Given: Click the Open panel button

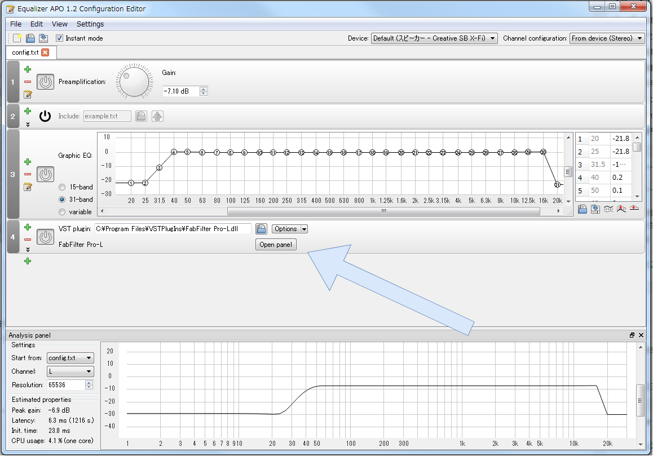Looking at the screenshot, I should pos(276,244).
